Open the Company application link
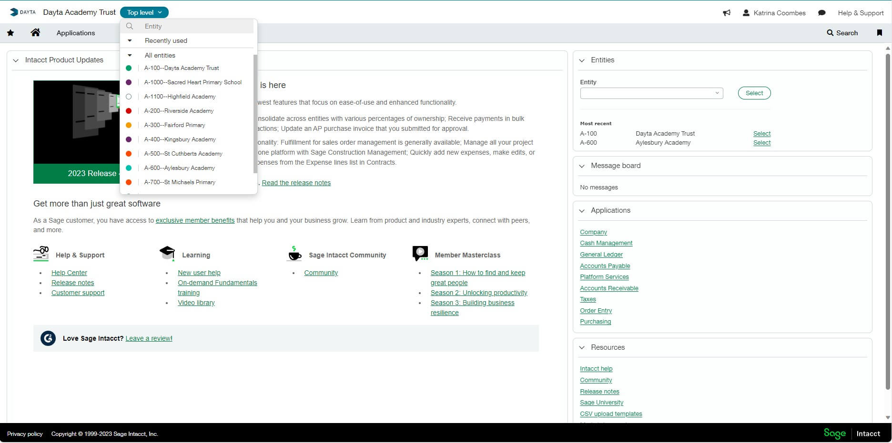 594,232
